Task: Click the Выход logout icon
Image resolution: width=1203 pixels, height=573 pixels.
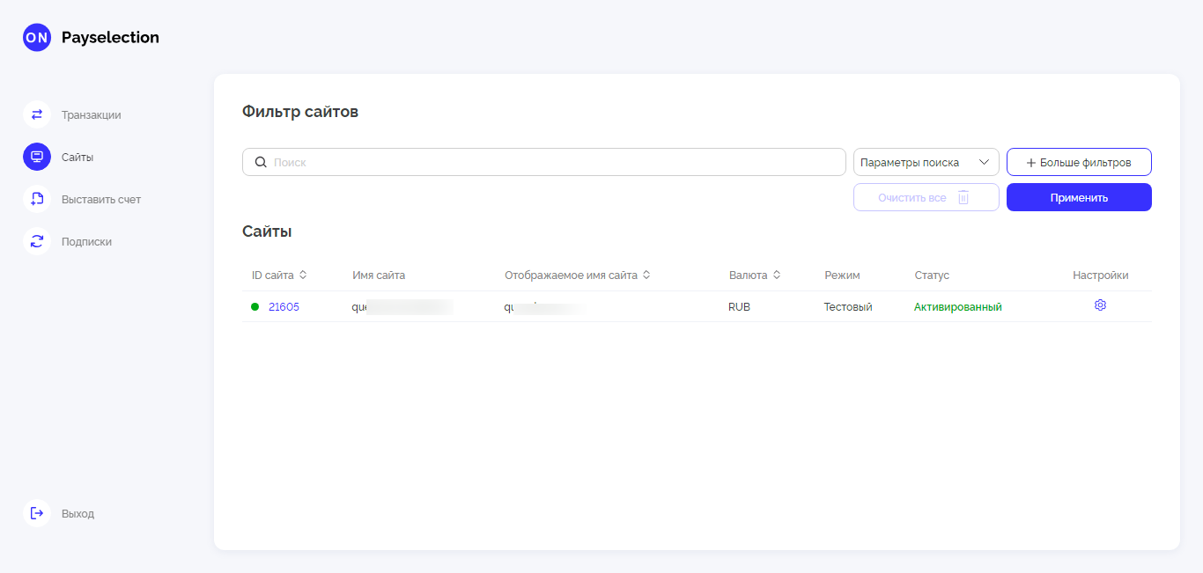Action: 37,513
